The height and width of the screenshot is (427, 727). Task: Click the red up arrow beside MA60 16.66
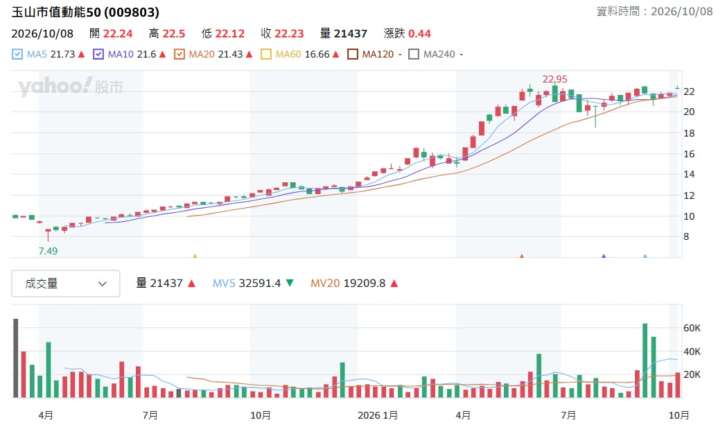tap(335, 54)
